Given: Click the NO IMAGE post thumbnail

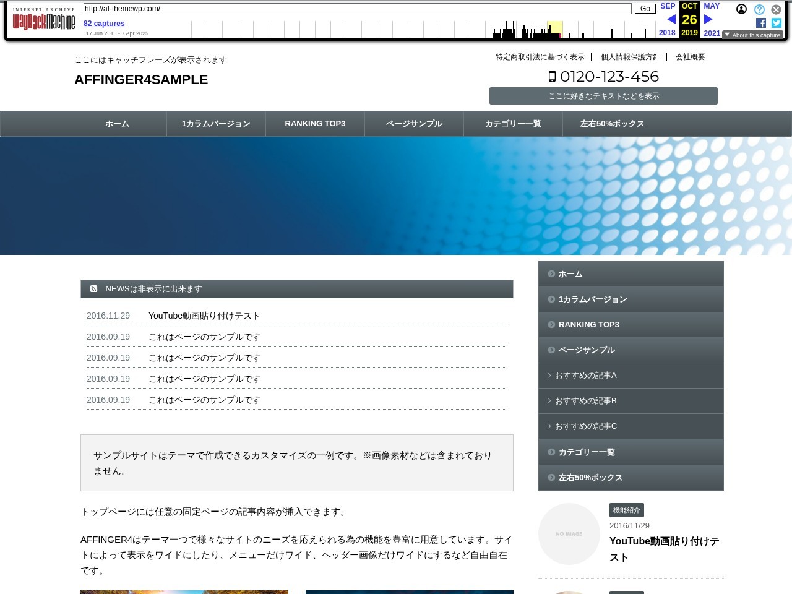Looking at the screenshot, I should [569, 533].
